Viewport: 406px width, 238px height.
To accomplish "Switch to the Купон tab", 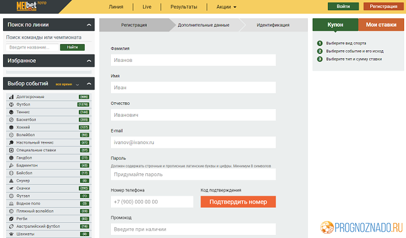I will coord(335,25).
